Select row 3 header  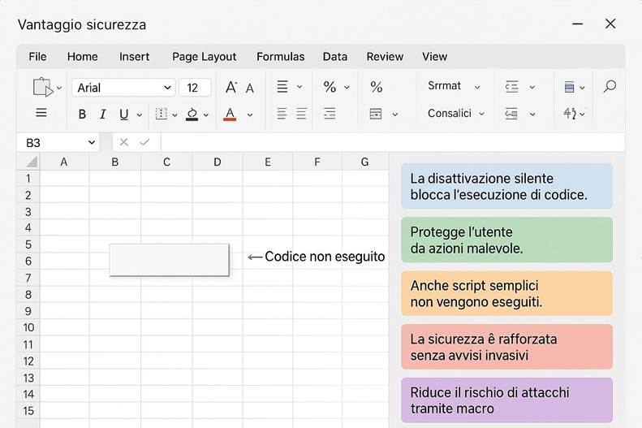click(28, 212)
